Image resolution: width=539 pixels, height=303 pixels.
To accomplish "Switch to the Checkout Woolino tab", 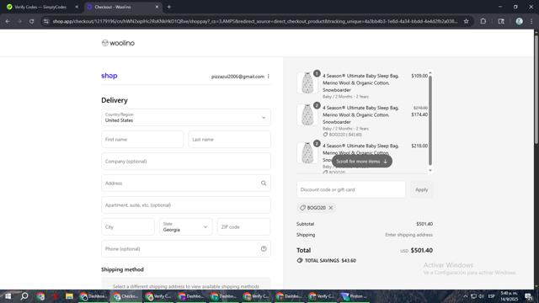I will click(x=124, y=7).
